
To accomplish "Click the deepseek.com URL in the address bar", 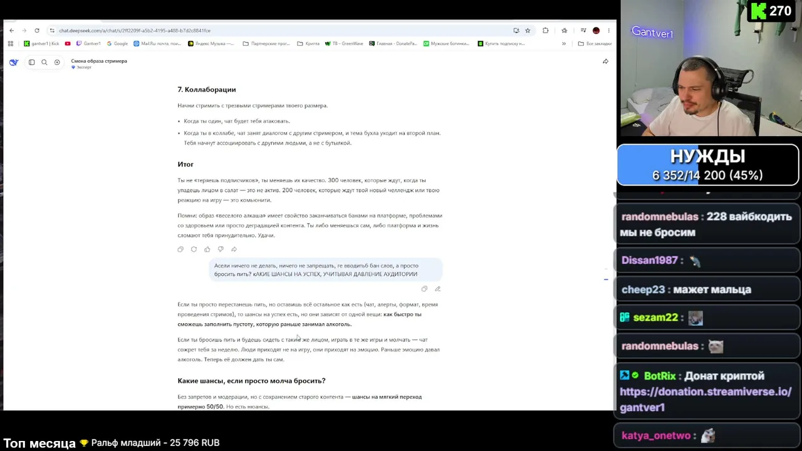I will tap(135, 30).
